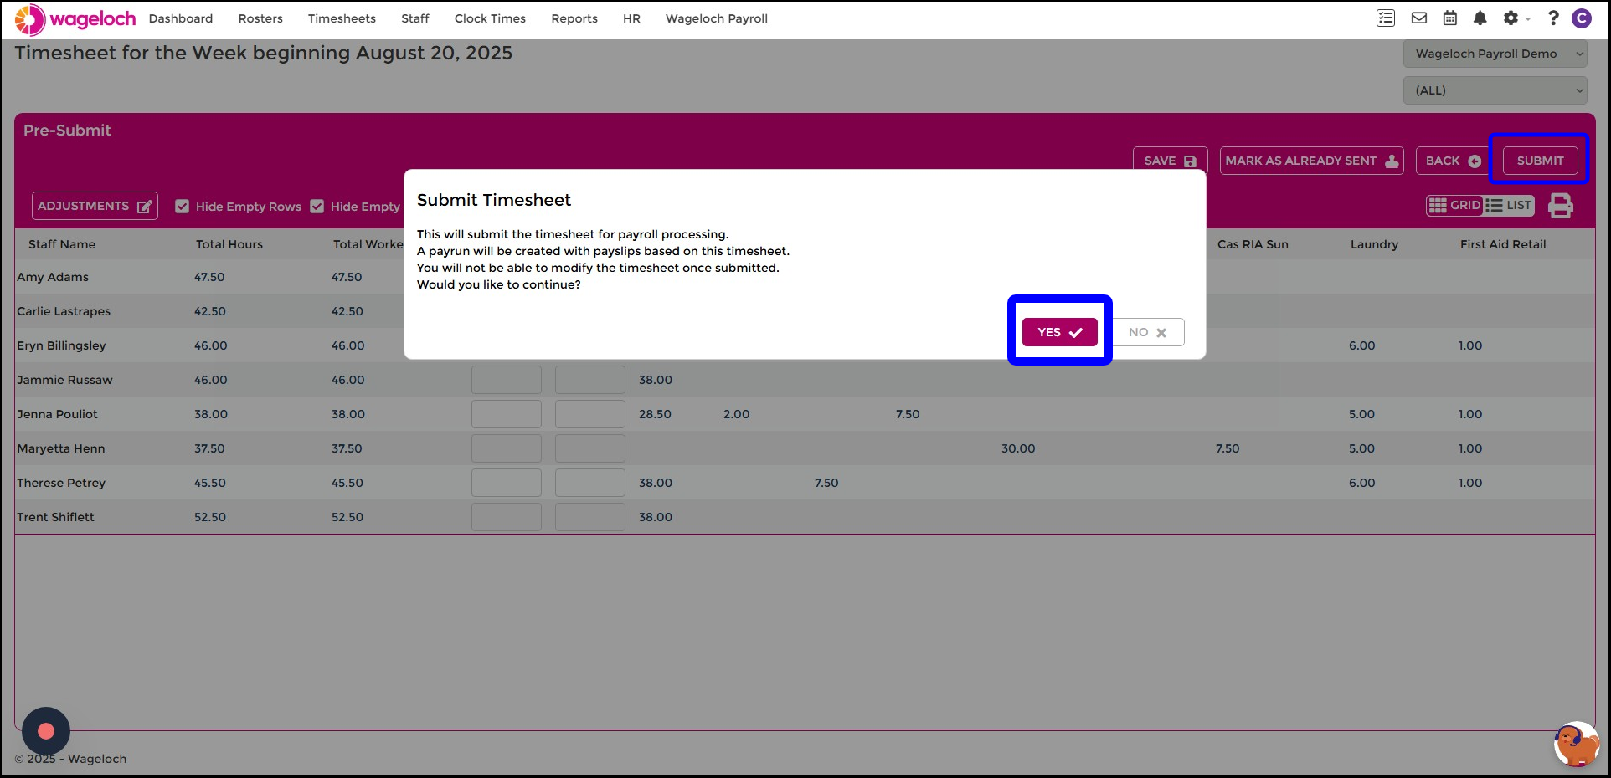
Task: Cancel submission with the NO button
Action: point(1147,332)
